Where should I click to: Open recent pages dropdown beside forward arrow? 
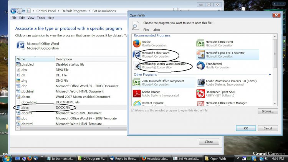tap(24, 11)
